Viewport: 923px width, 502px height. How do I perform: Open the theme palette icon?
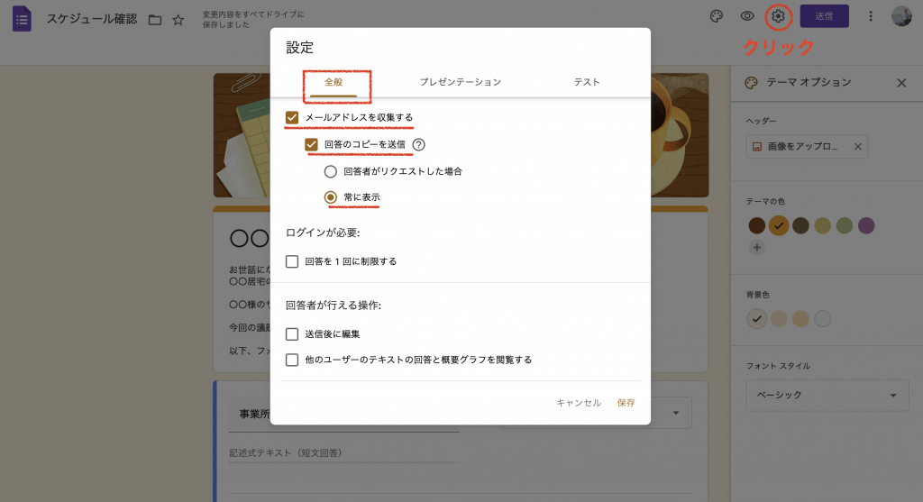717,16
